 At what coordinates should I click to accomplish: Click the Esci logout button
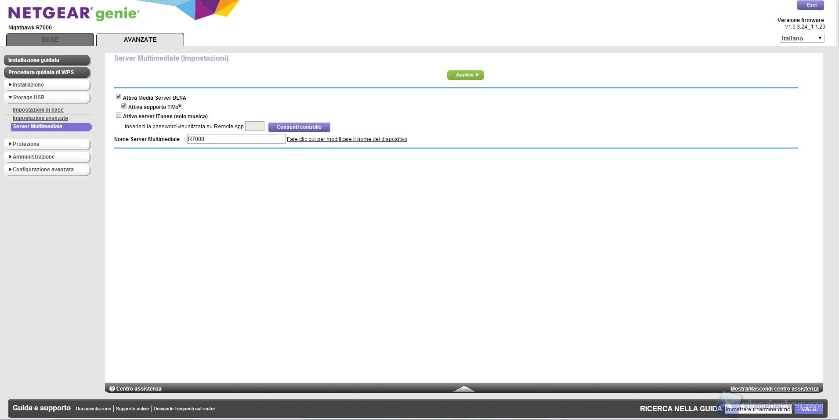click(811, 5)
